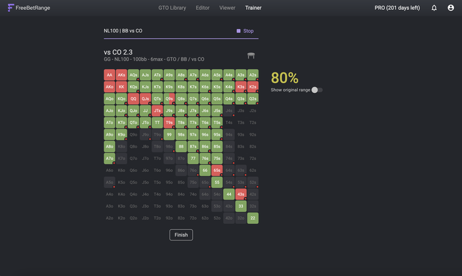Choose the K9o hand cell
The width and height of the screenshot is (462, 276).
[x=121, y=134]
